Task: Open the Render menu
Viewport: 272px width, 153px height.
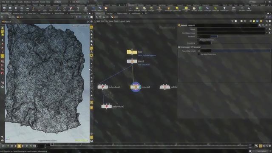Action: coord(13,2)
